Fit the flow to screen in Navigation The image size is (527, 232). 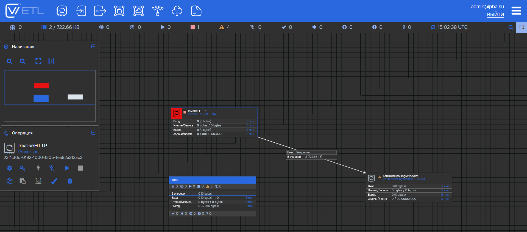click(38, 61)
